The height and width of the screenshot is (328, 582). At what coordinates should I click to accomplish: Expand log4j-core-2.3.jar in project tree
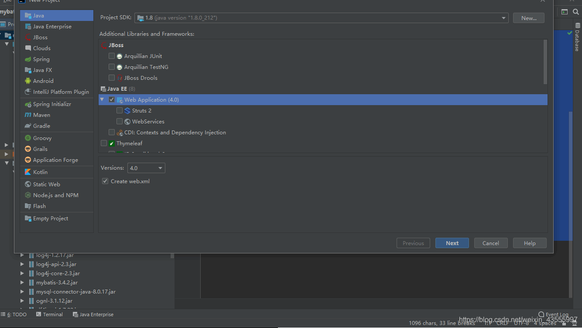22,273
